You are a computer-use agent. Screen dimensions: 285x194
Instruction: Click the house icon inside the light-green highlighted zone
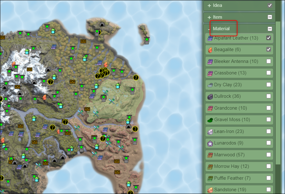[118, 85]
